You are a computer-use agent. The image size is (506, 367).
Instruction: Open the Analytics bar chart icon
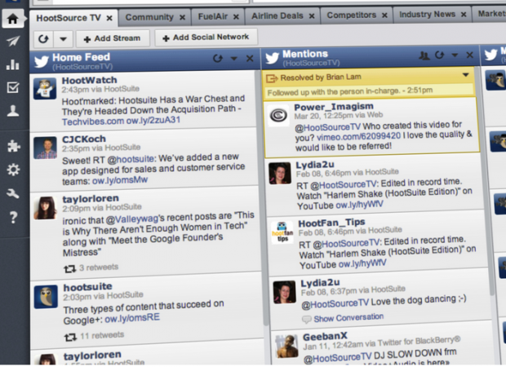point(13,64)
